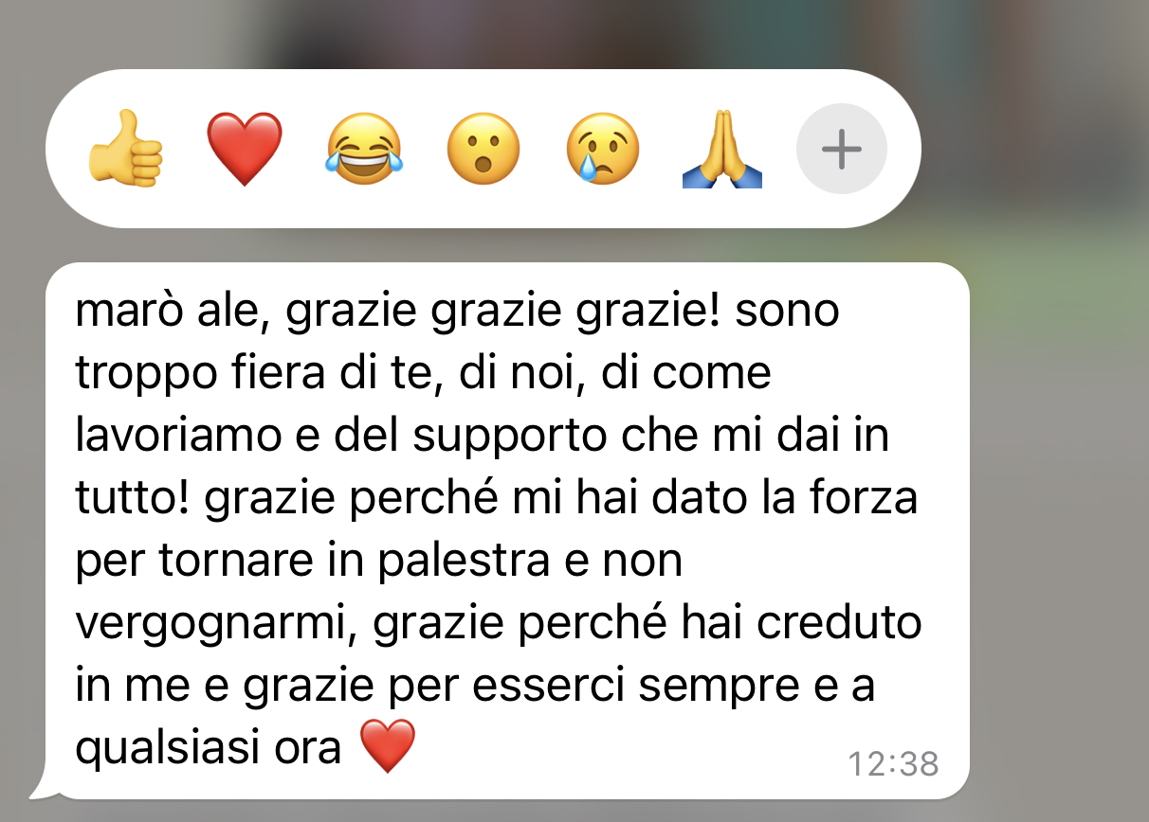Pick the crying face reaction

point(603,150)
